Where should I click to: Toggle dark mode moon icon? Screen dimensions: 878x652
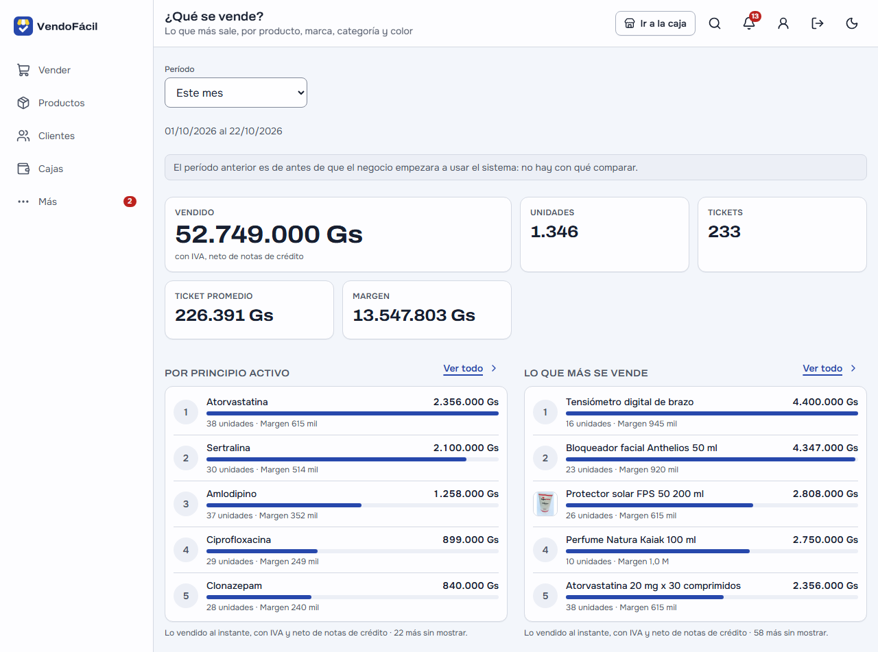click(852, 23)
